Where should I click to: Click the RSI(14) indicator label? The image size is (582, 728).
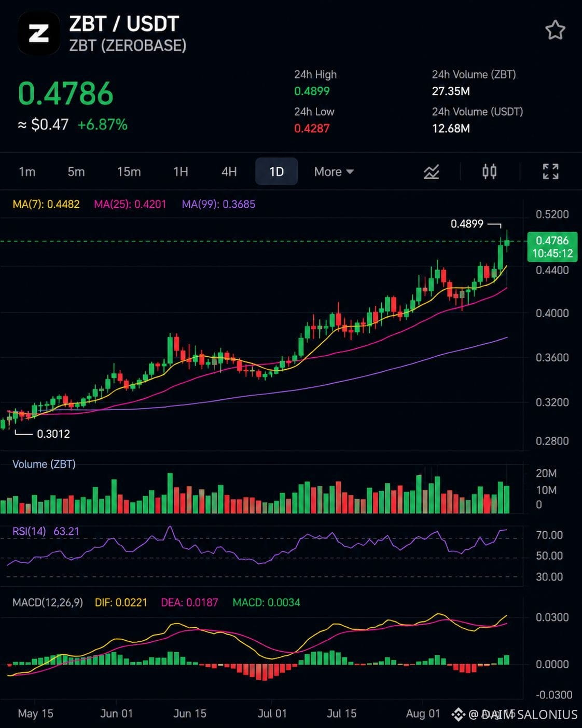pyautogui.click(x=29, y=531)
